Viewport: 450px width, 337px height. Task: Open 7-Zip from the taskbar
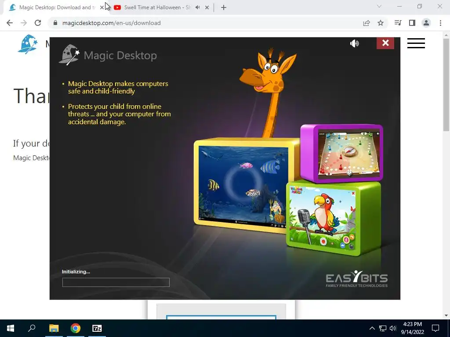point(97,328)
